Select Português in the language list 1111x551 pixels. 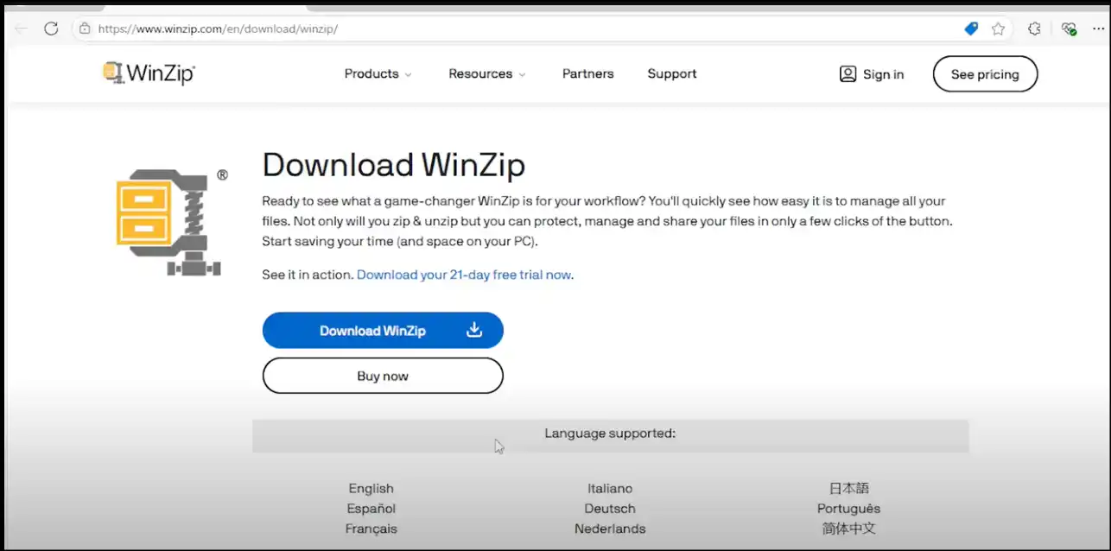coord(849,509)
